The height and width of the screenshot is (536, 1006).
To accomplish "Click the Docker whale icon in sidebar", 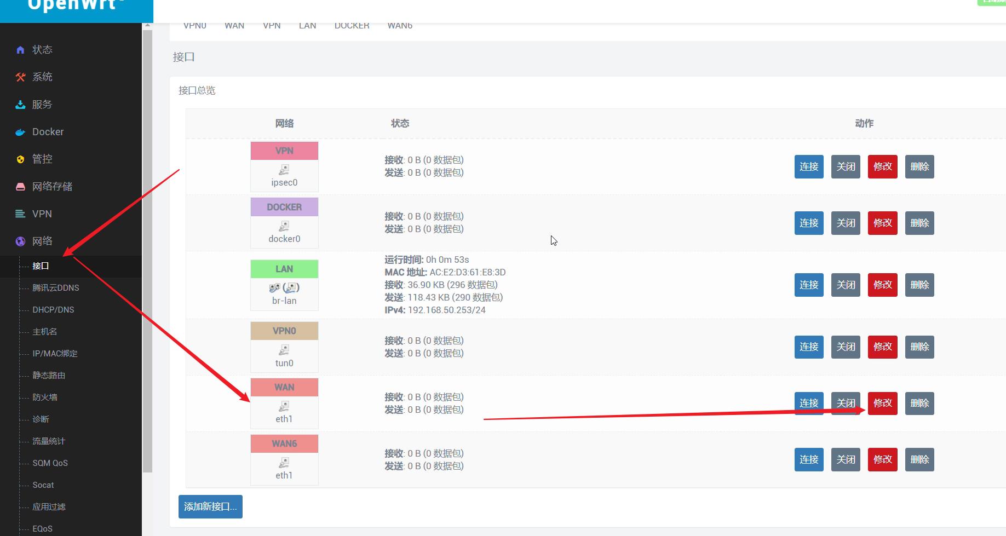I will (20, 132).
